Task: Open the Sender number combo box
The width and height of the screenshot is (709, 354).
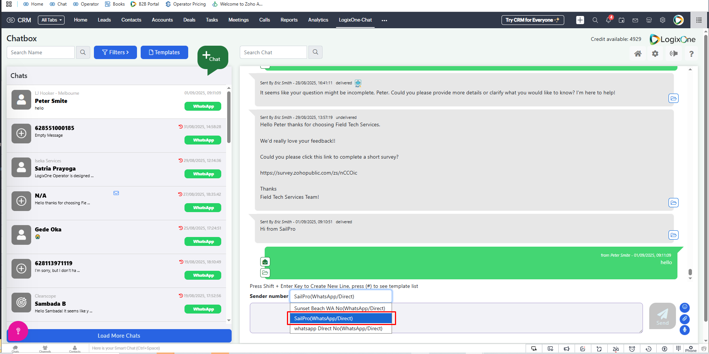Action: pyautogui.click(x=341, y=296)
